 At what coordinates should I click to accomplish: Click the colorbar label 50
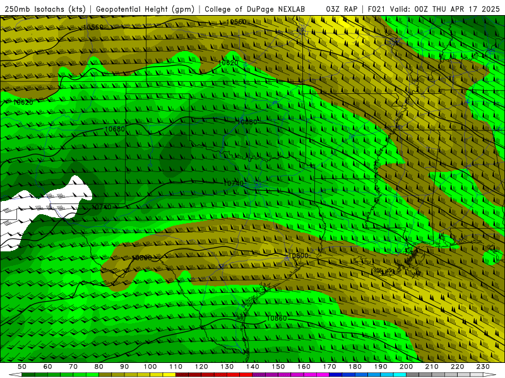[22, 367]
